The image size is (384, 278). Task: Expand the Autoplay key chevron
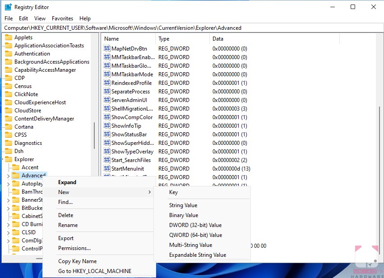[x=8, y=184]
